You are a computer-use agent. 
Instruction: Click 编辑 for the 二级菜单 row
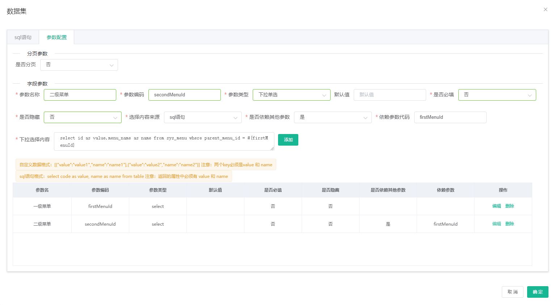point(497,224)
